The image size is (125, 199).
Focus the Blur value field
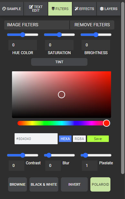point(53,166)
